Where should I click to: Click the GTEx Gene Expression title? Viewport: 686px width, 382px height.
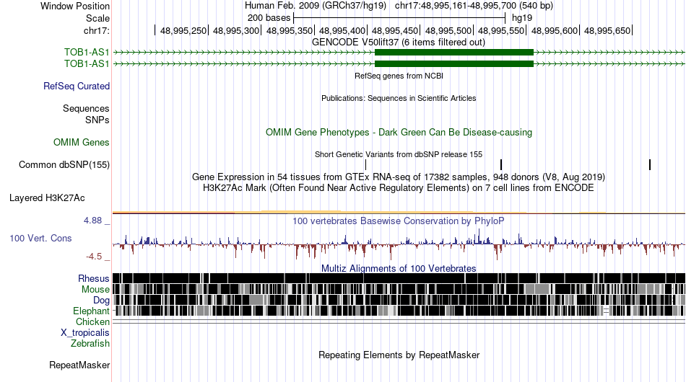coord(399,177)
